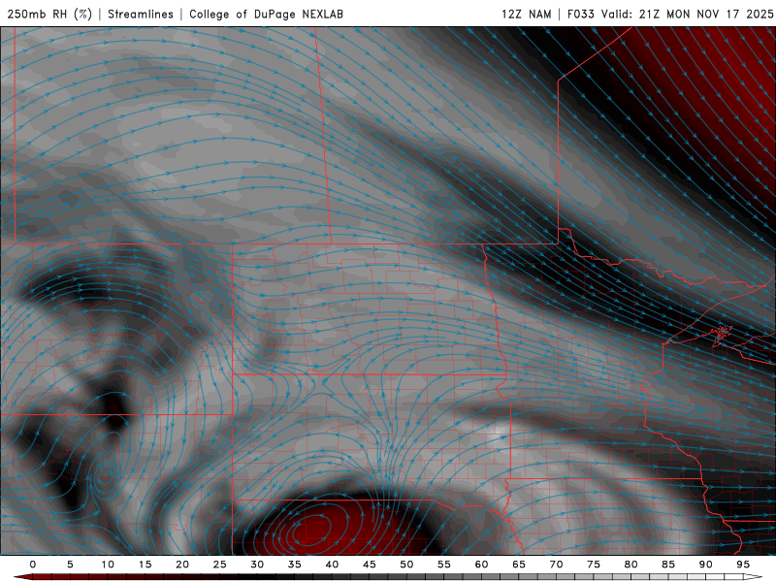Click the "70" colorbar scale label

pos(556,565)
